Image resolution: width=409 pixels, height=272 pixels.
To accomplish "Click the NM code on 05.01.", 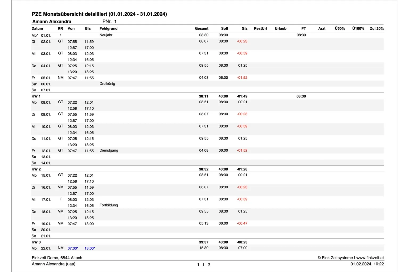I will [x=61, y=78].
